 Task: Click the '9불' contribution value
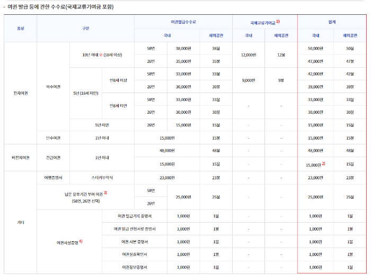(281, 80)
